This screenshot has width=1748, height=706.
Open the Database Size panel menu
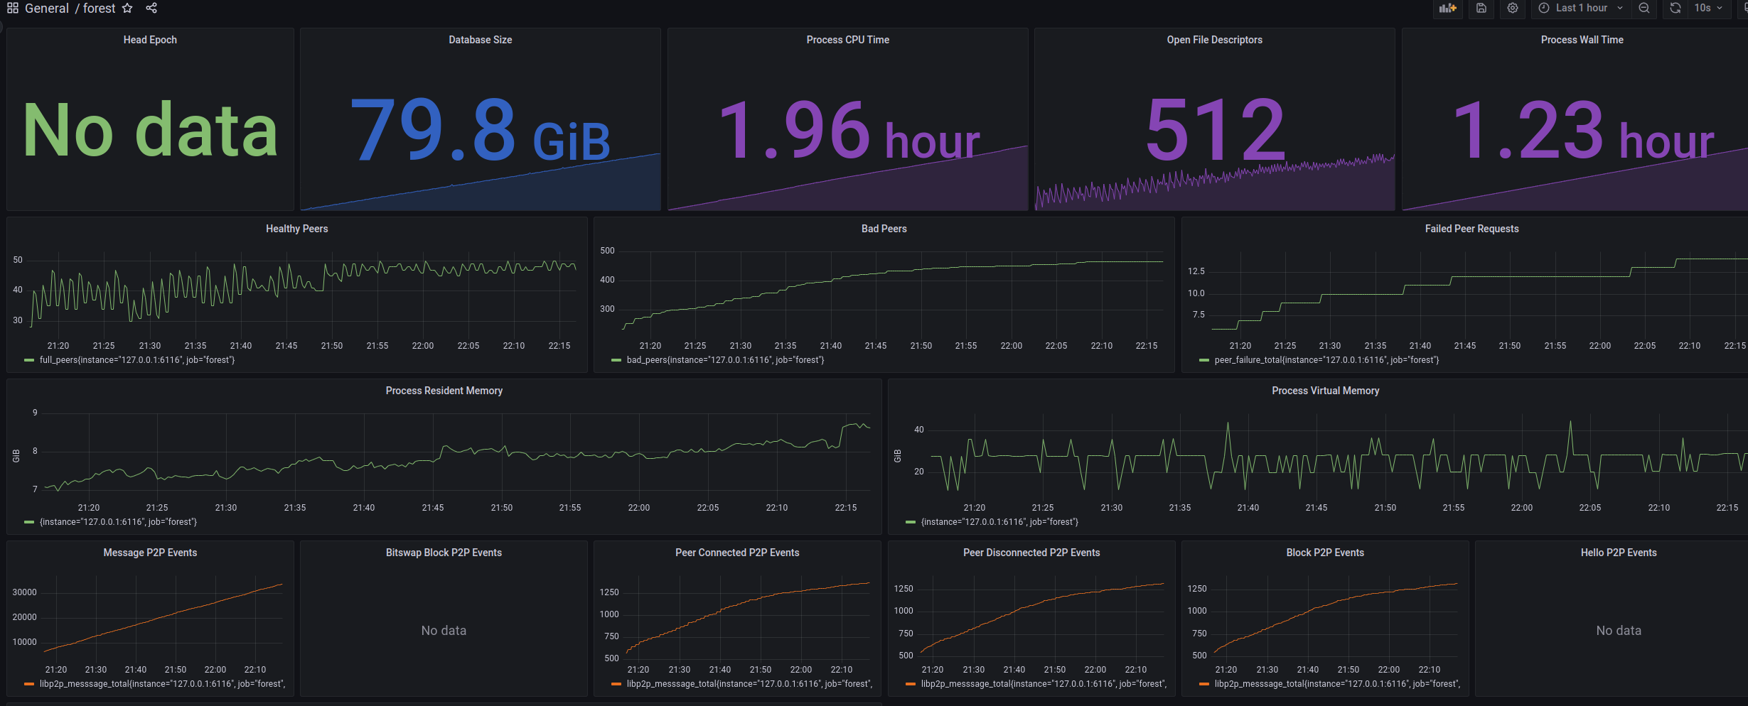(x=480, y=40)
